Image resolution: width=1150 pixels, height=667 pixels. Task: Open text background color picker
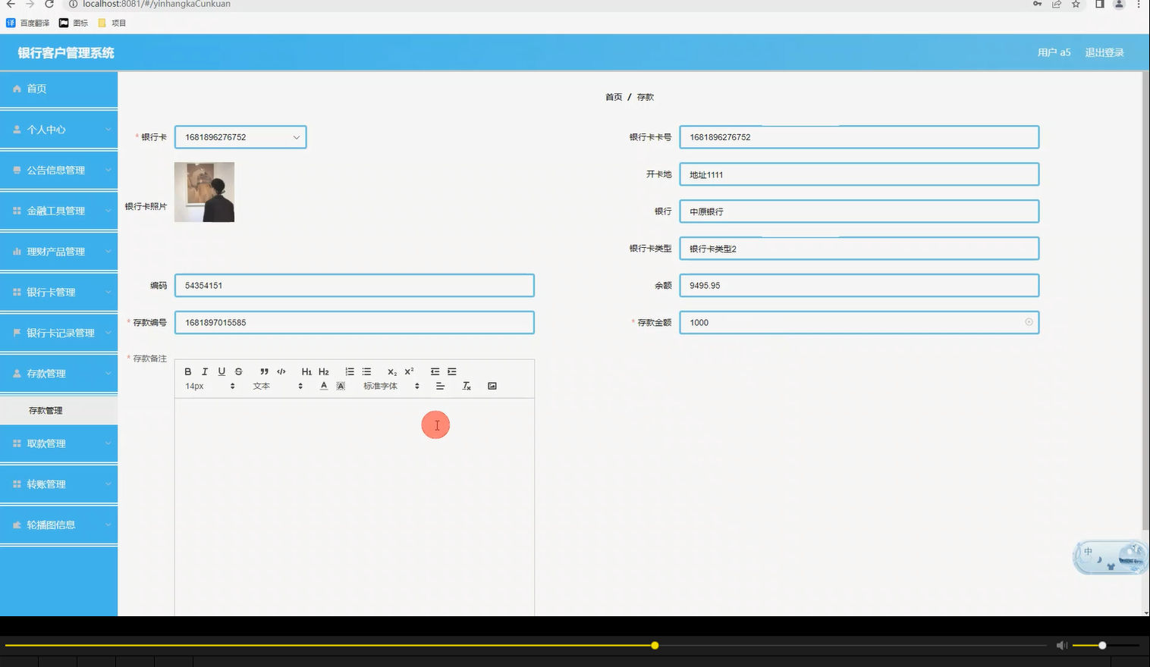click(341, 386)
